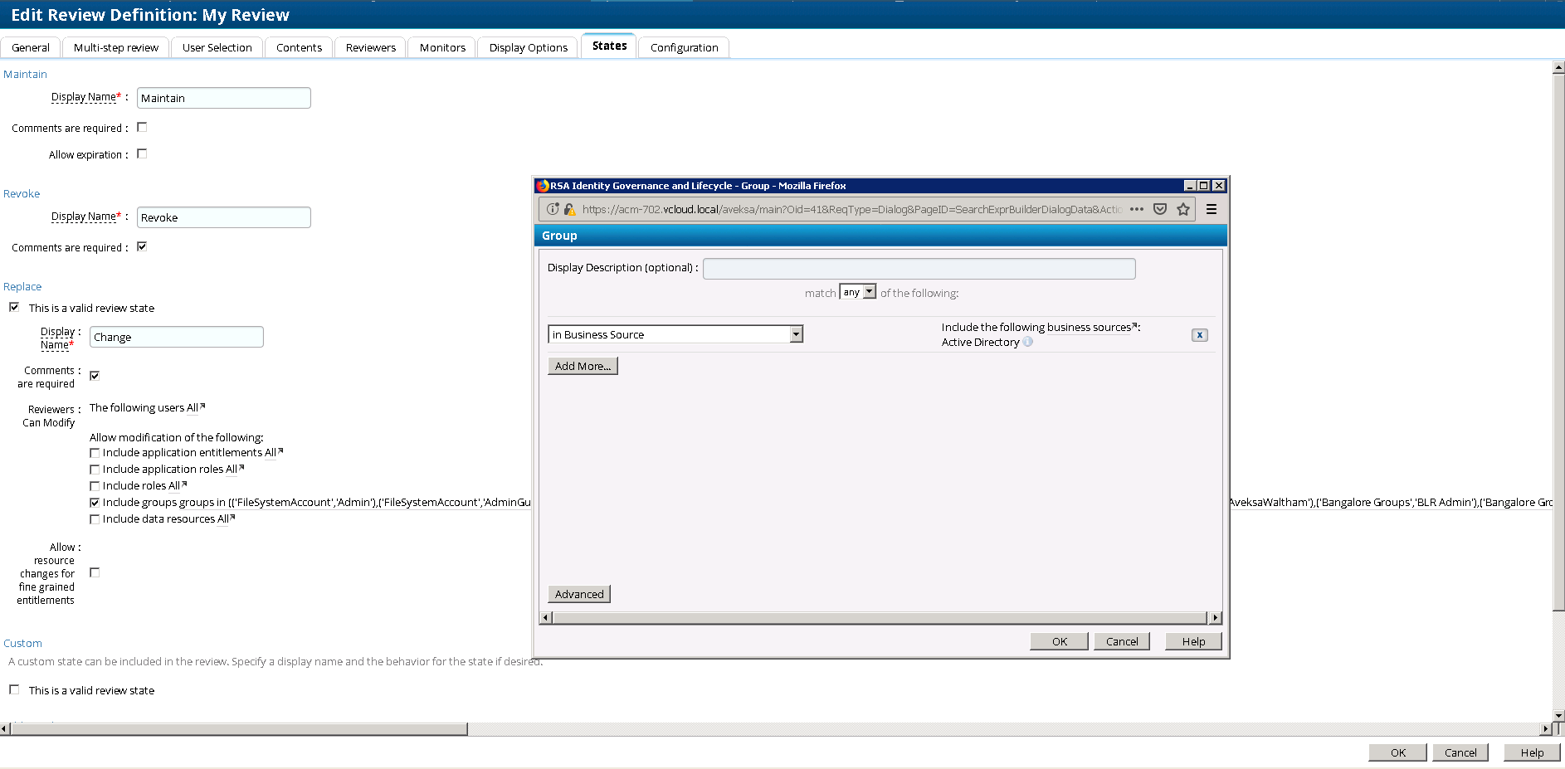Open the match 'any' dropdown

858,292
